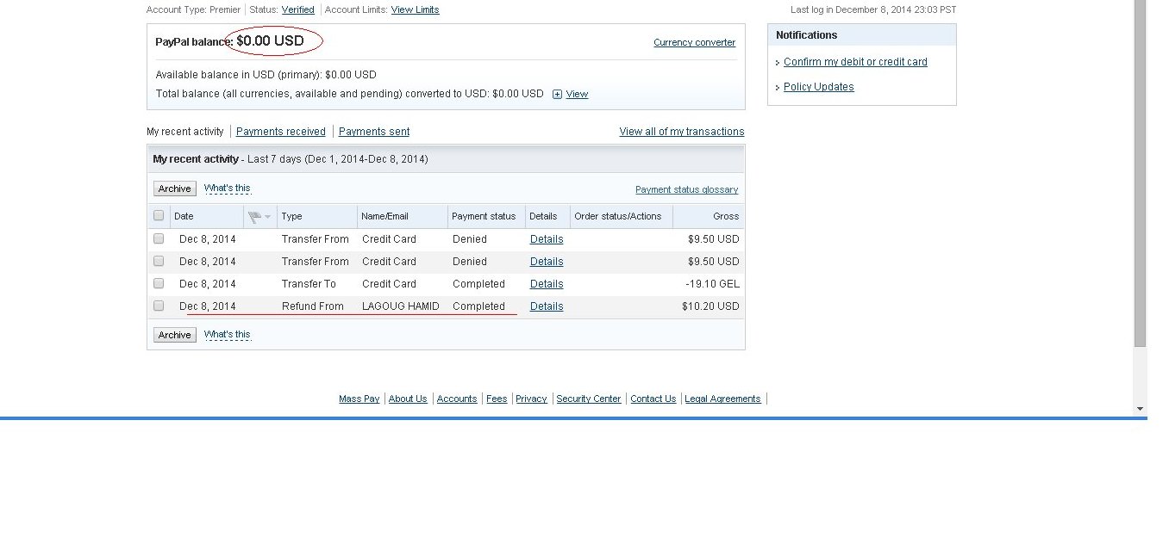Click the Date column header
Viewport: 1169px width, 544px height.
tap(184, 217)
